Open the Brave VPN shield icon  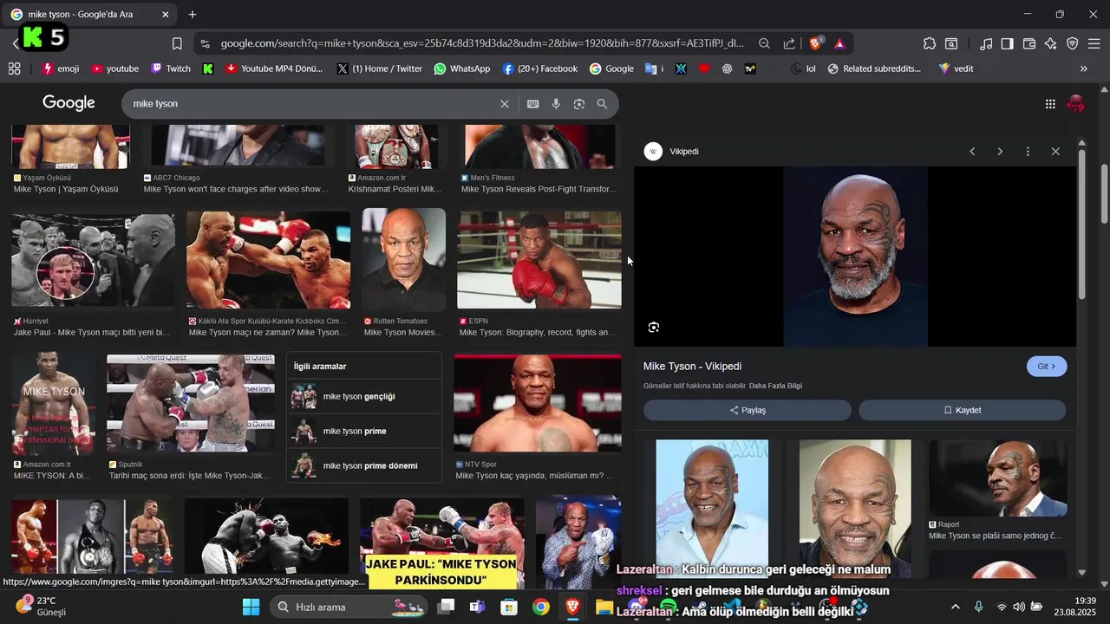[x=1072, y=43]
